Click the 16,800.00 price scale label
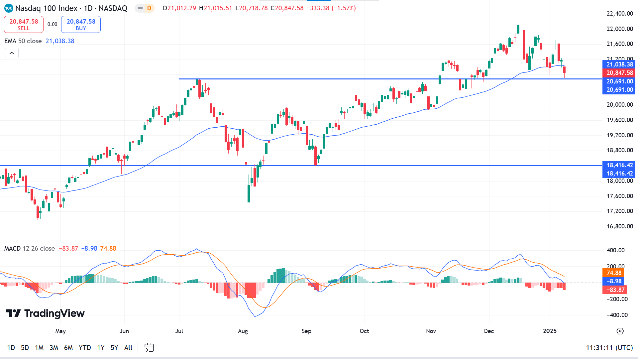The height and width of the screenshot is (359, 638). (620, 226)
